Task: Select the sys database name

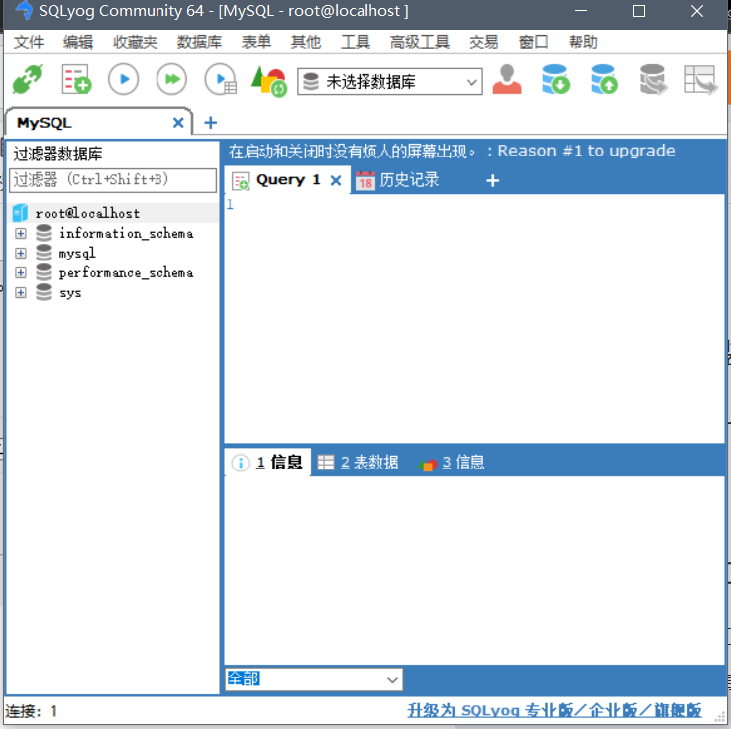Action: click(70, 293)
